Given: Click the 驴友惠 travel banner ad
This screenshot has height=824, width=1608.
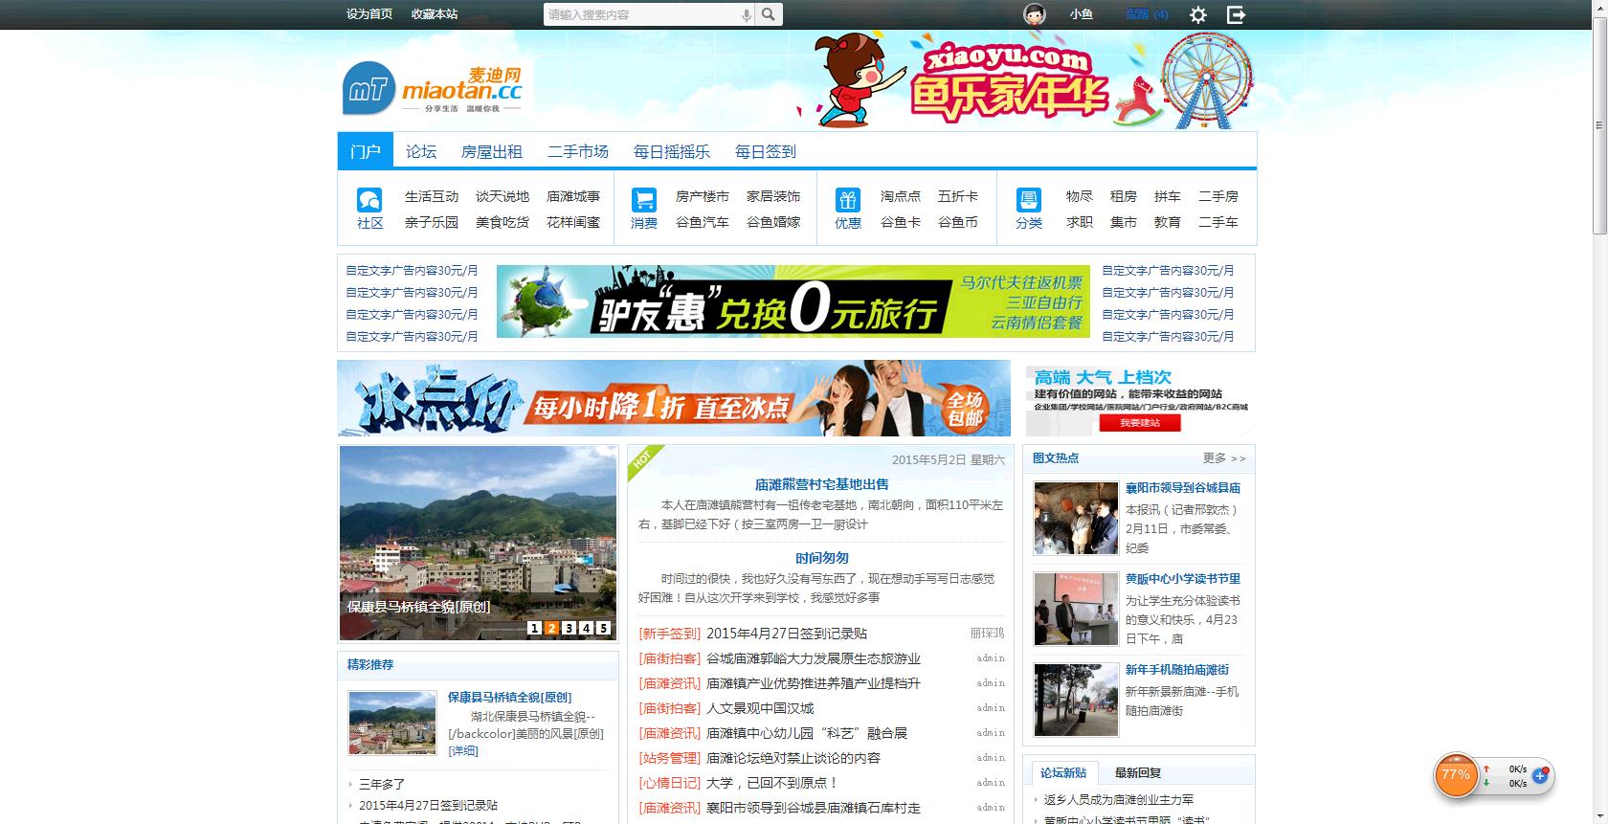Looking at the screenshot, I should click(793, 301).
